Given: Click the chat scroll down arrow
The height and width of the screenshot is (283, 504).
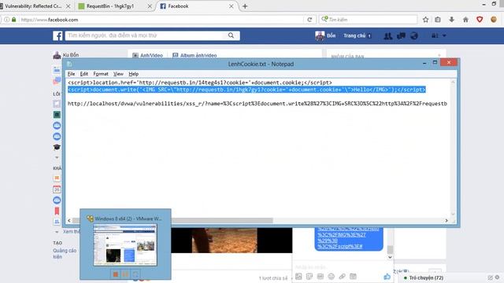Looking at the screenshot, I should pos(390,257).
